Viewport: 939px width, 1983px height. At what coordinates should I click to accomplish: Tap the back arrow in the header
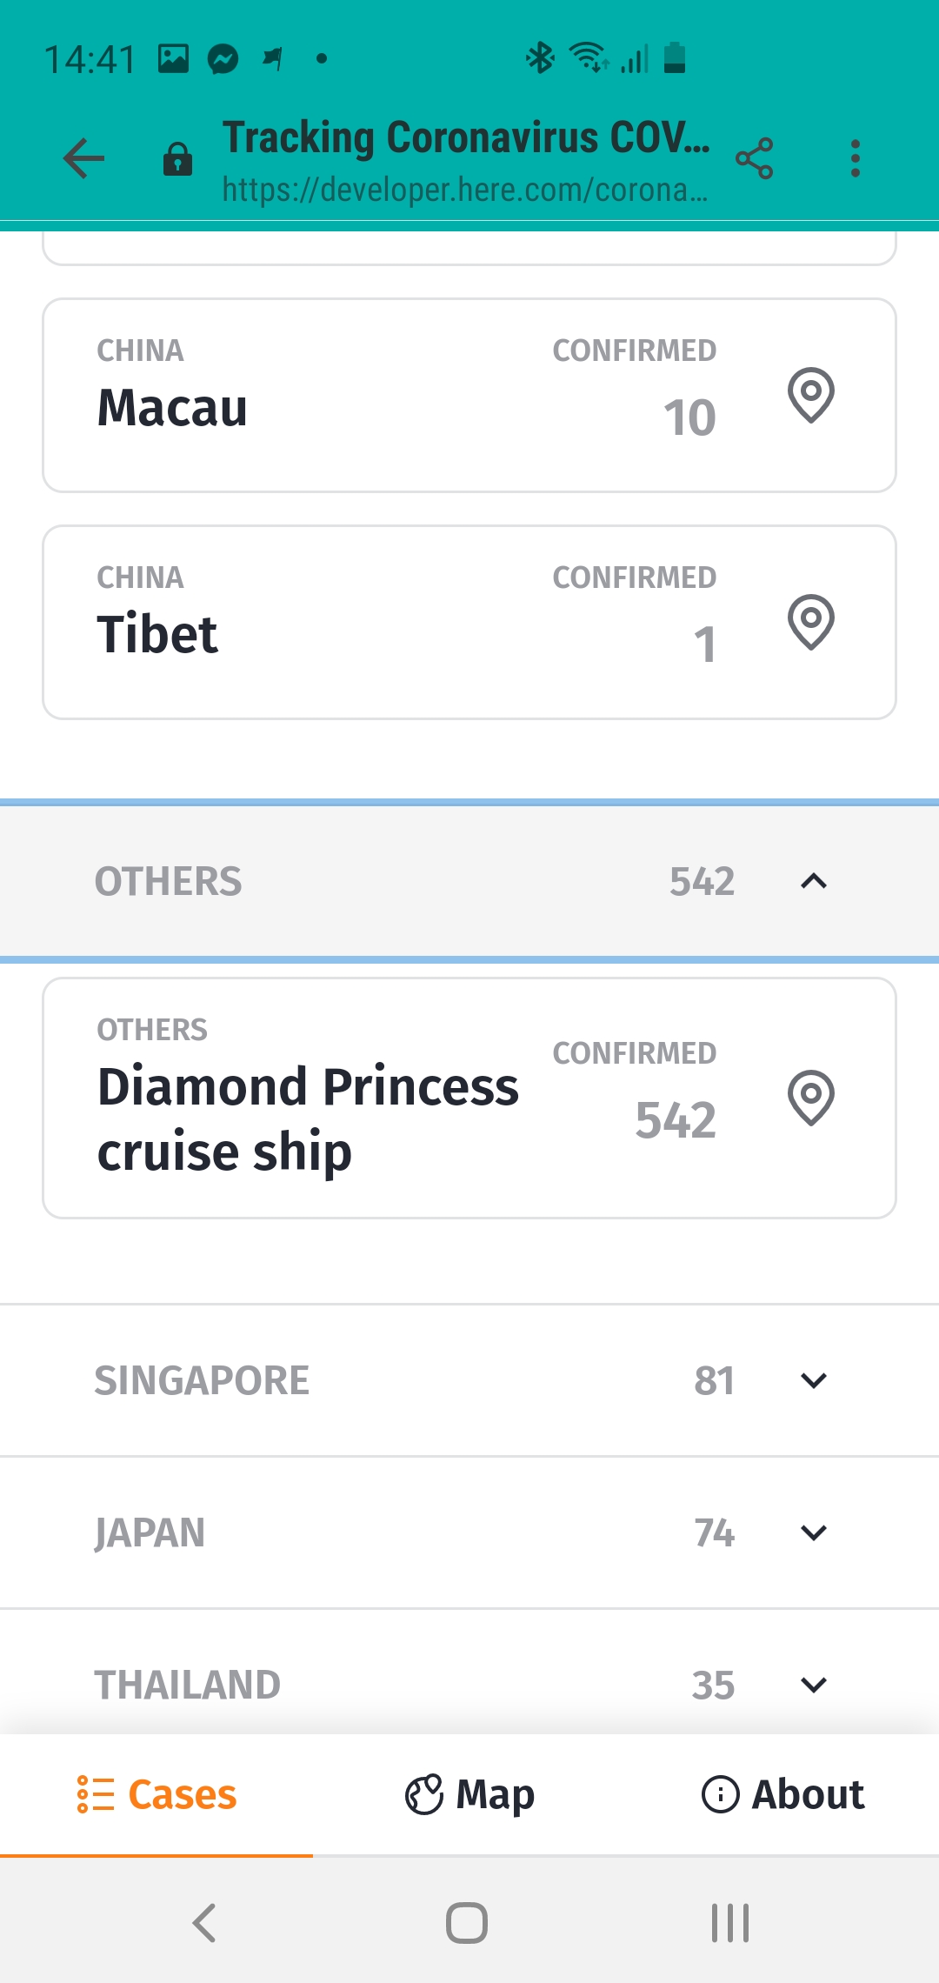click(x=84, y=159)
